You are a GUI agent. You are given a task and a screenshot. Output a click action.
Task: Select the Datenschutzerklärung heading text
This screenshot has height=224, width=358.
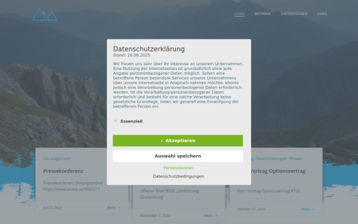(x=149, y=49)
